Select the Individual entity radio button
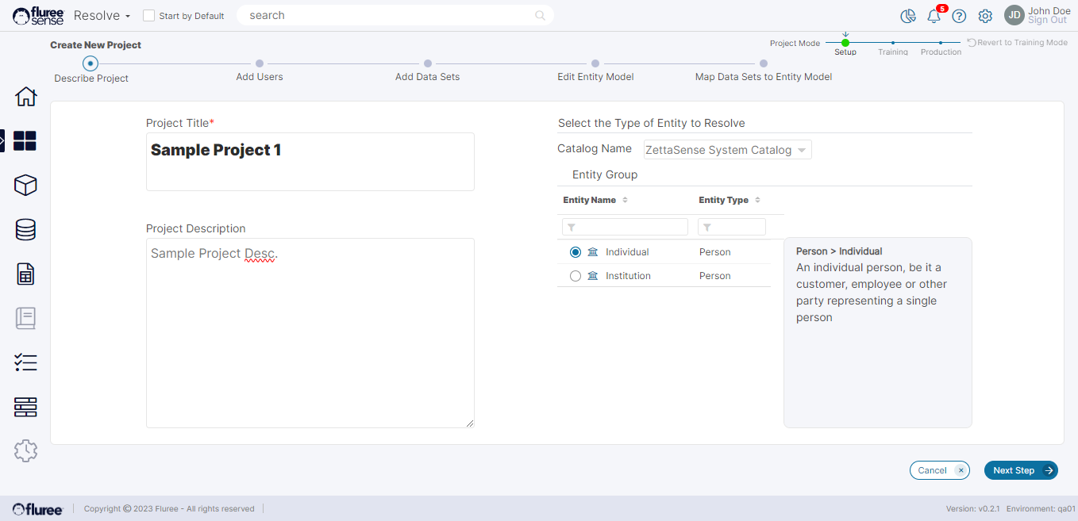This screenshot has width=1078, height=521. click(x=576, y=252)
